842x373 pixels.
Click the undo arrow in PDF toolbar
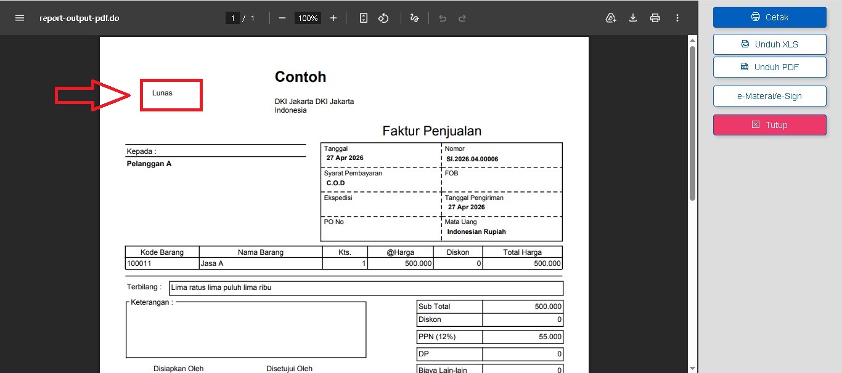tap(443, 18)
